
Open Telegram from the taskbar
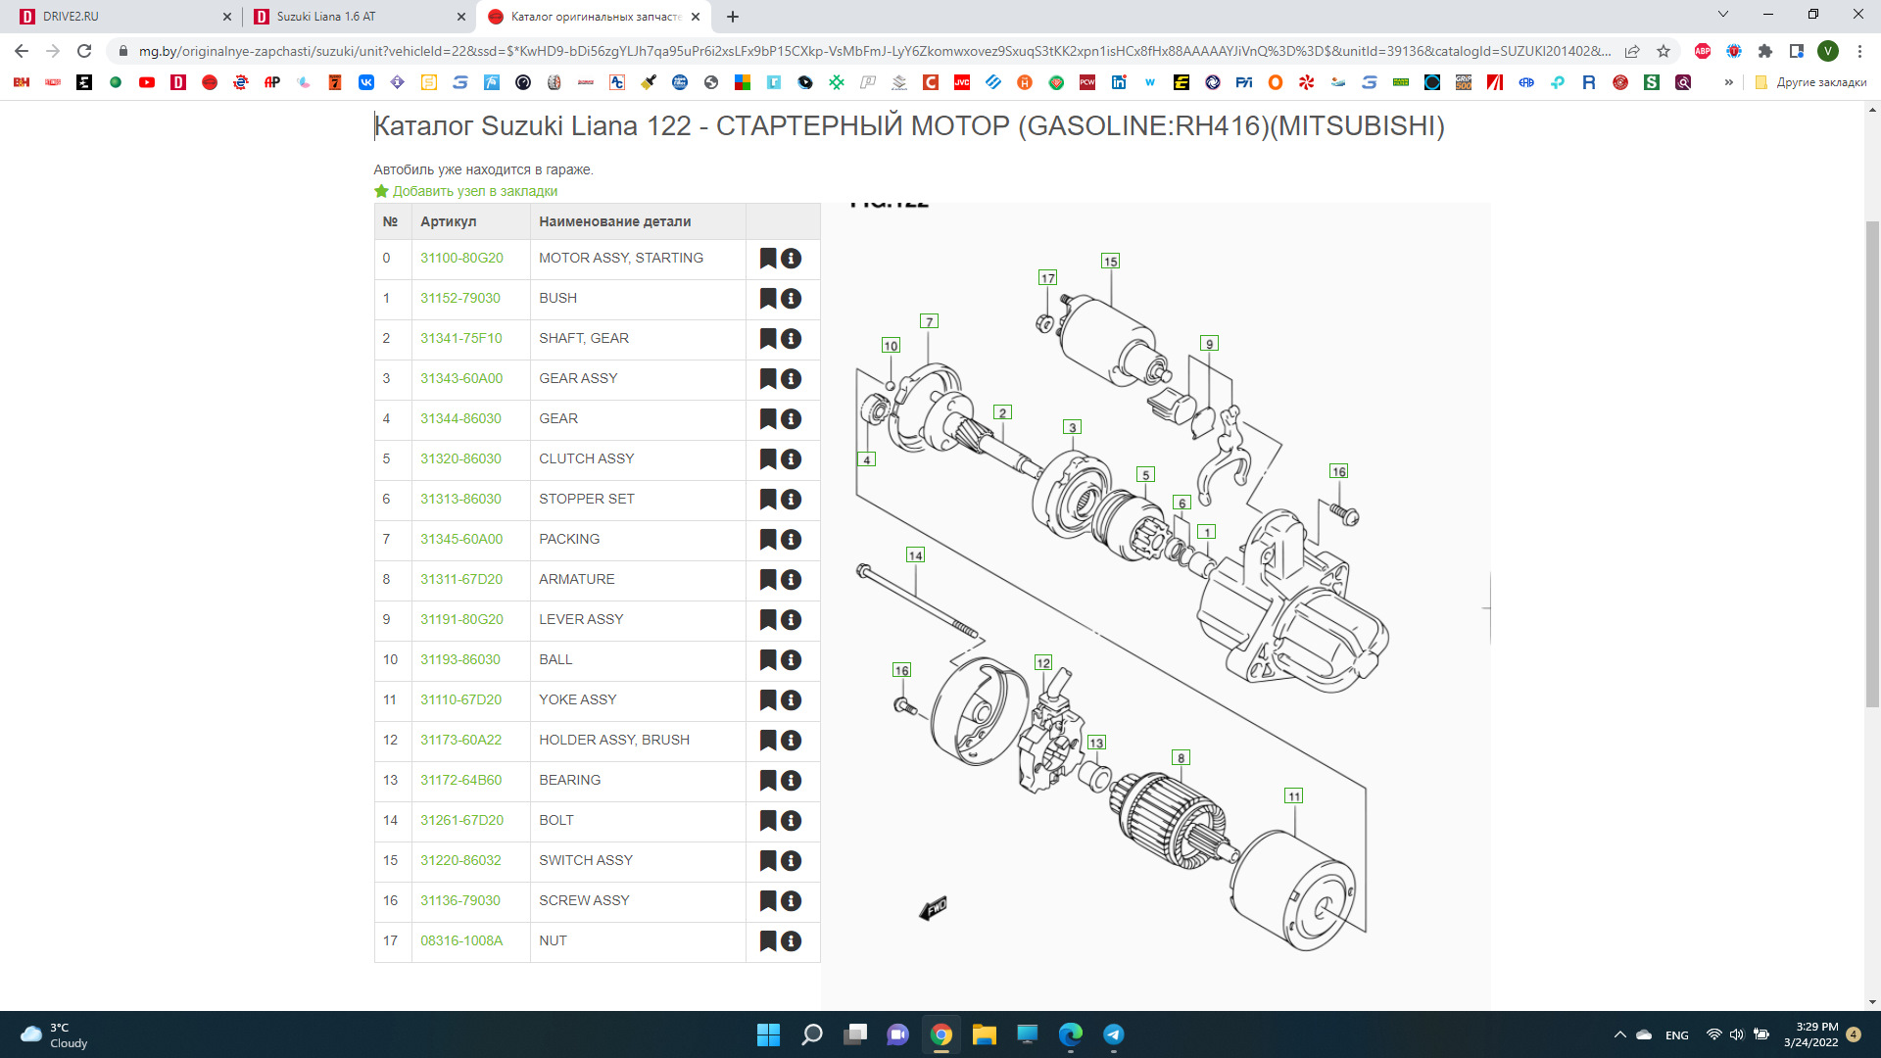[x=1114, y=1034]
